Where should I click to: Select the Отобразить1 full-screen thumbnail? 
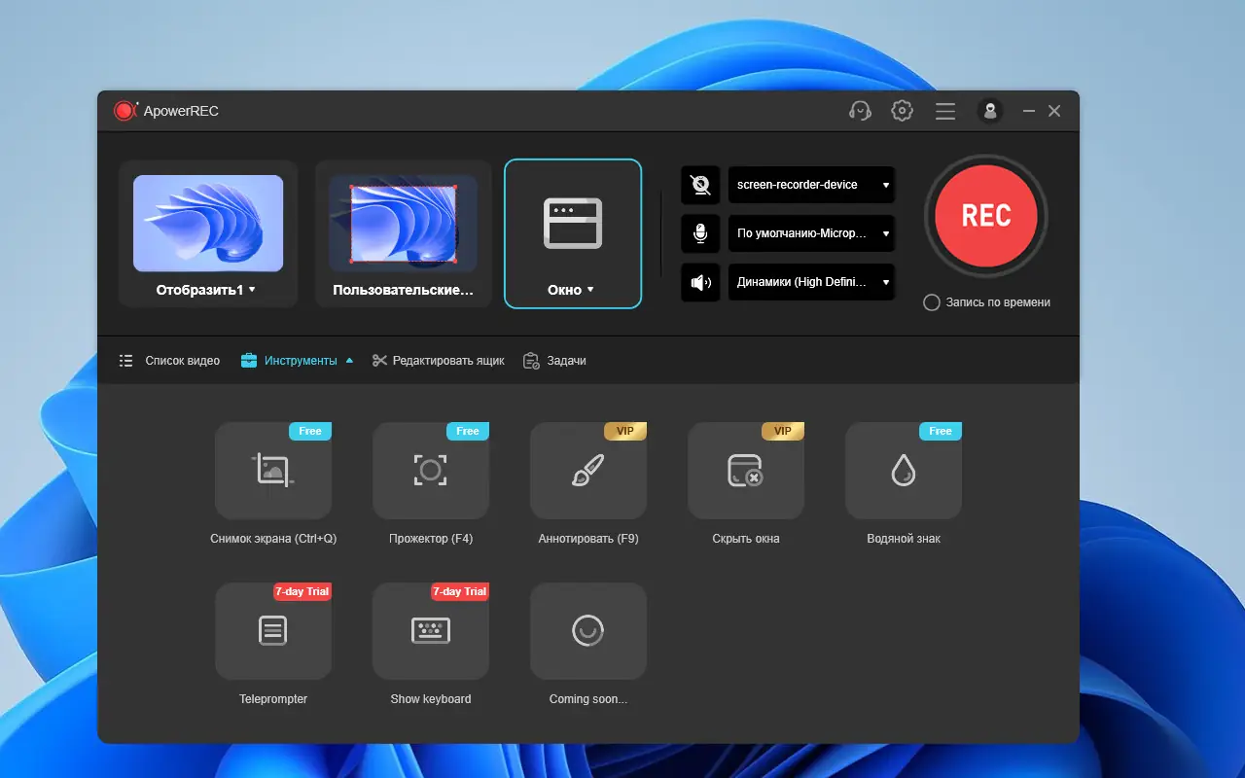(x=208, y=224)
